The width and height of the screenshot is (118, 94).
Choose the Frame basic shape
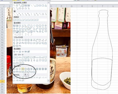[x=29, y=28]
